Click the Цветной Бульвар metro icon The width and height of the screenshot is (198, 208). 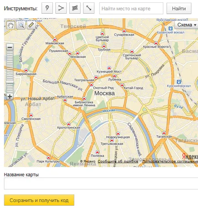coord(102,34)
